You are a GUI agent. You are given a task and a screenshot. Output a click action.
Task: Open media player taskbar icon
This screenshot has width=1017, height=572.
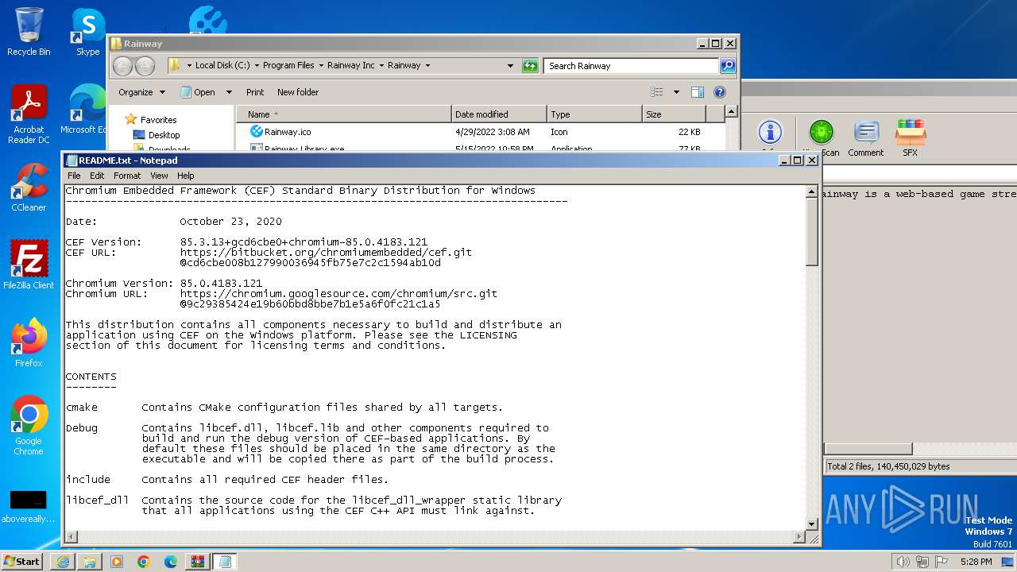tap(117, 562)
